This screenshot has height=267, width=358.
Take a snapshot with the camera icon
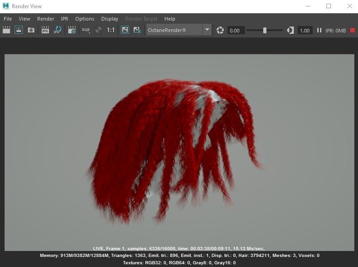click(31, 30)
